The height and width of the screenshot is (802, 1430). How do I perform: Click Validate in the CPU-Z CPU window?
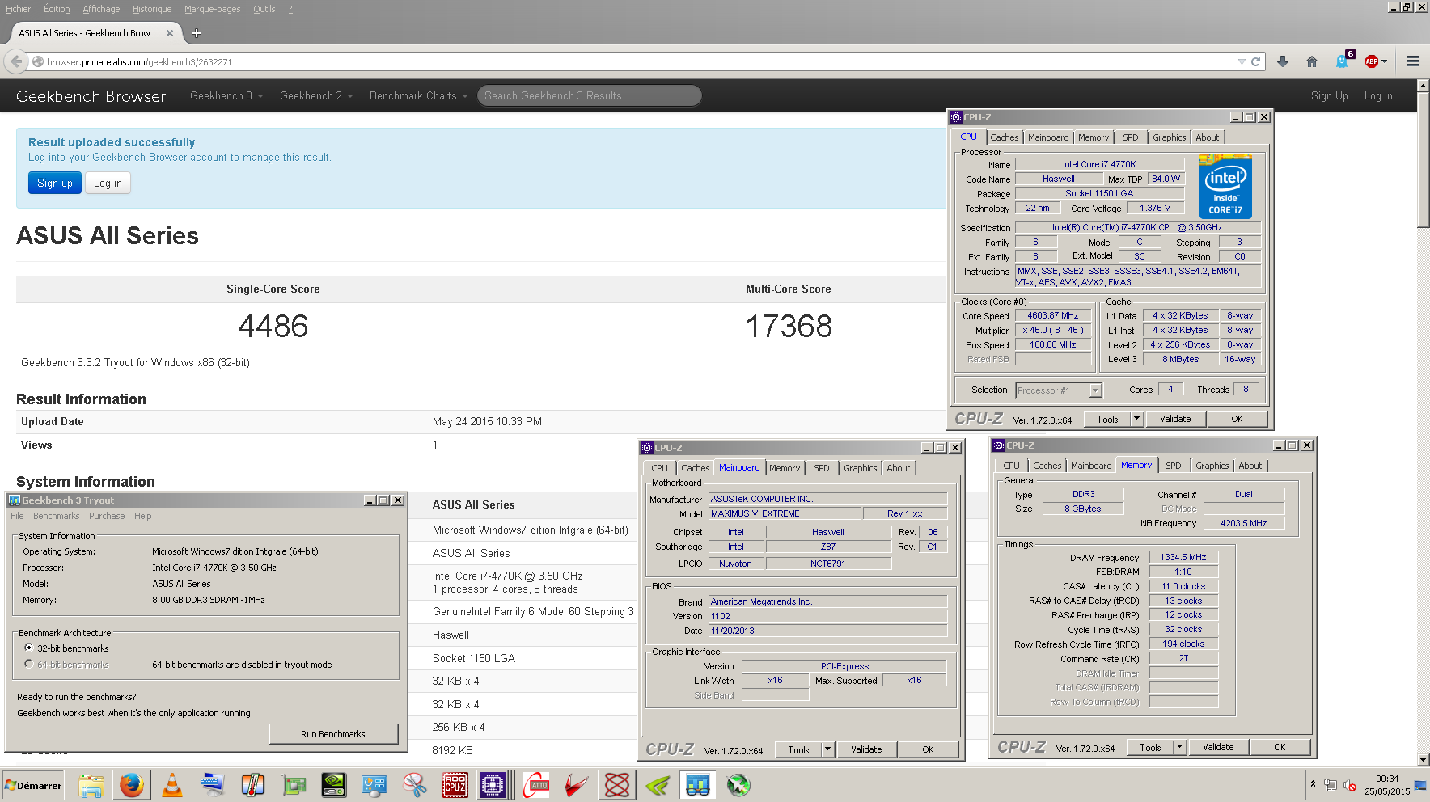(1175, 419)
